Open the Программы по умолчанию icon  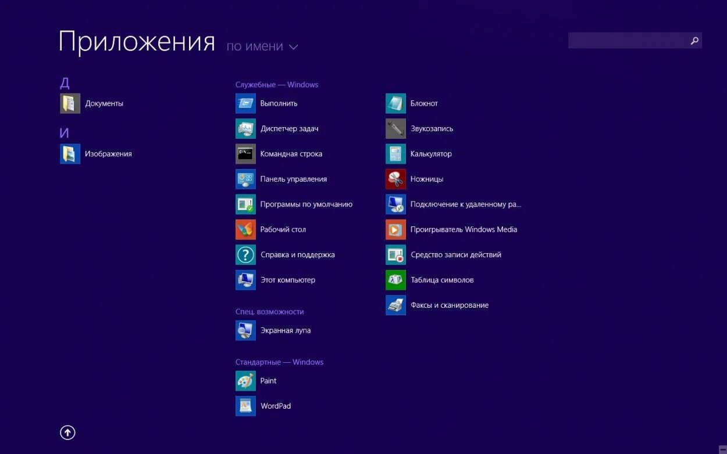(x=245, y=204)
